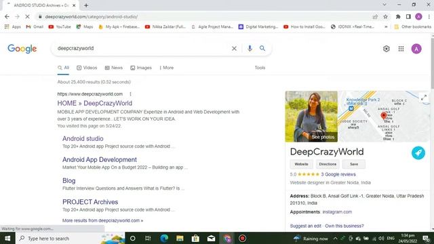Stop loading the page
434x244 pixels.
(x=27, y=16)
